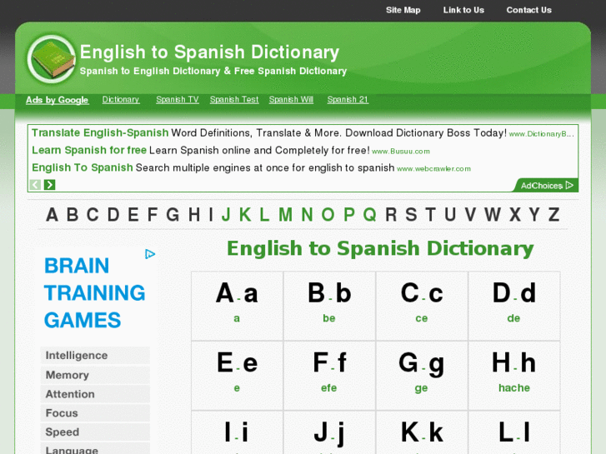Open the 'A - a' letter tile
The height and width of the screenshot is (454, 606).
click(238, 306)
